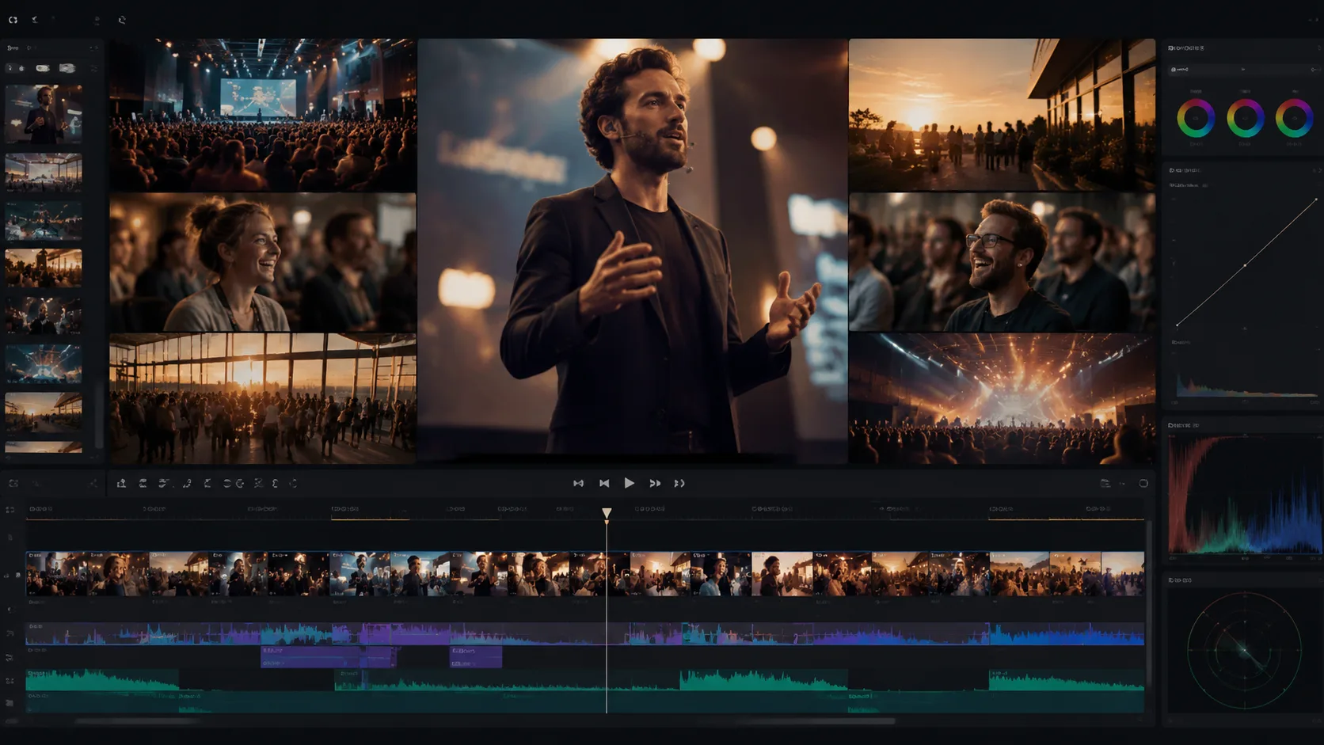1324x745 pixels.
Task: Click the main speaker preview in the center viewer
Action: tap(633, 251)
